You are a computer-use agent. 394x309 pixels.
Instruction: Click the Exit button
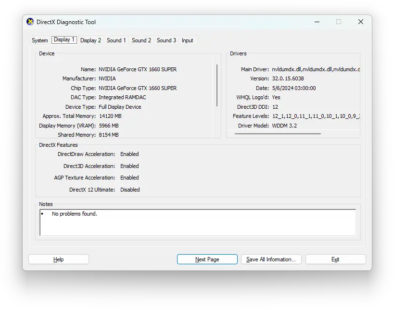(335, 259)
